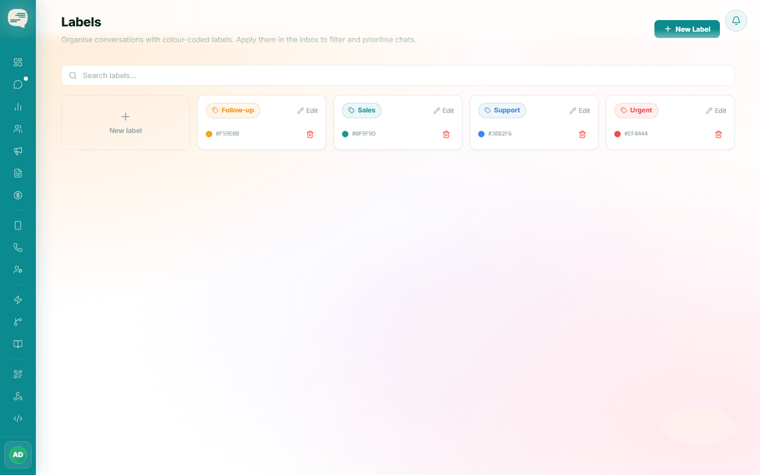Open the lightning bolt automation icon

tap(18, 300)
